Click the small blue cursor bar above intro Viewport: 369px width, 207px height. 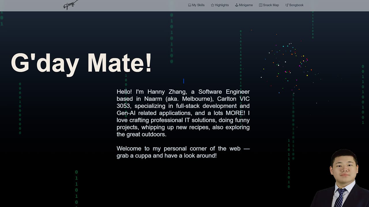click(x=184, y=81)
